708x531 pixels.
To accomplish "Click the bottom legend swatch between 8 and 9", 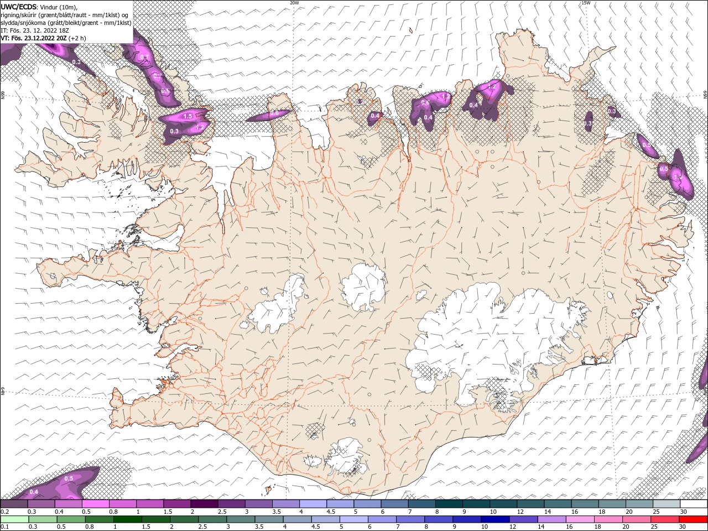I will click(439, 519).
